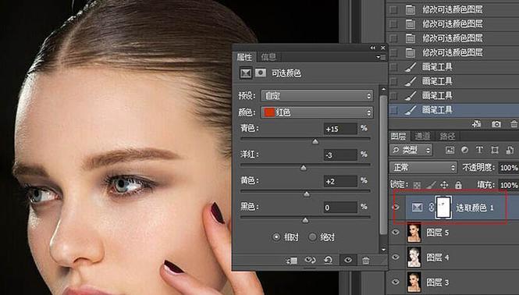This screenshot has width=519, height=295.
Task: Switch to the 属性 tab
Action: [x=244, y=57]
